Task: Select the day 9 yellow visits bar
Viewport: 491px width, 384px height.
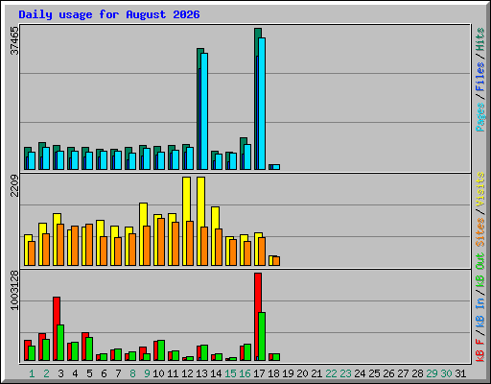Action: tap(143, 214)
